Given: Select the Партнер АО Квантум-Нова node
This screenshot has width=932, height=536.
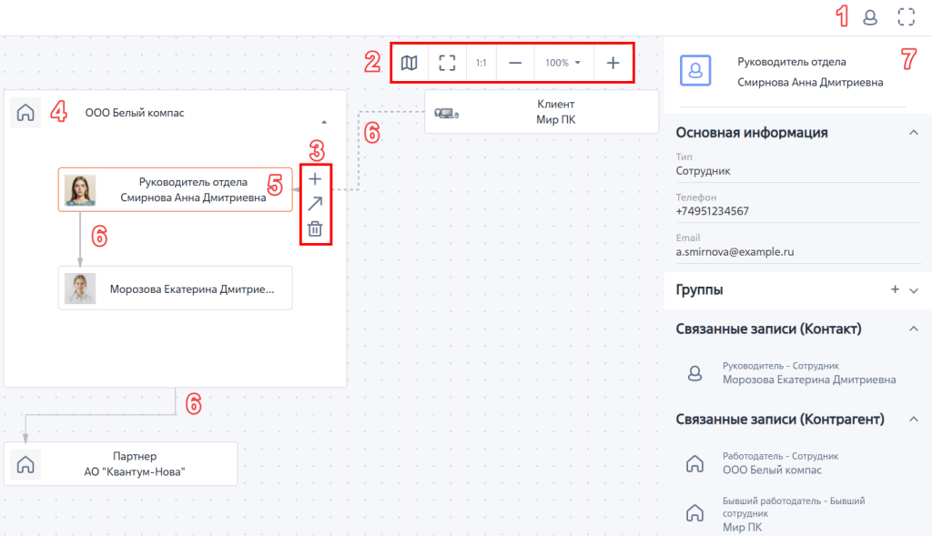Looking at the screenshot, I should [121, 463].
